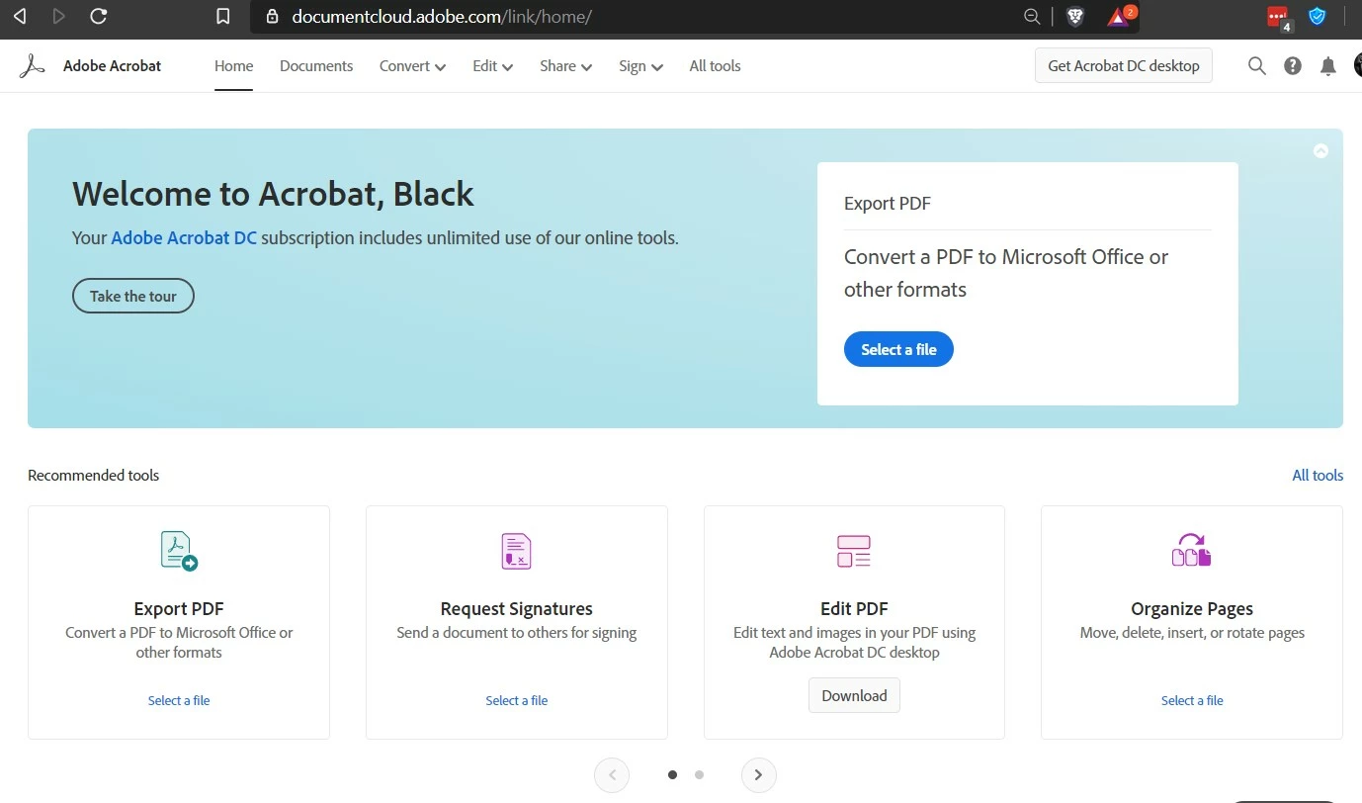This screenshot has width=1362, height=803.
Task: Click the Edit PDF card title
Action: click(x=854, y=609)
